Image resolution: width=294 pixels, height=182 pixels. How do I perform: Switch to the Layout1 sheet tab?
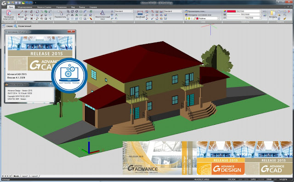[x=25, y=176]
